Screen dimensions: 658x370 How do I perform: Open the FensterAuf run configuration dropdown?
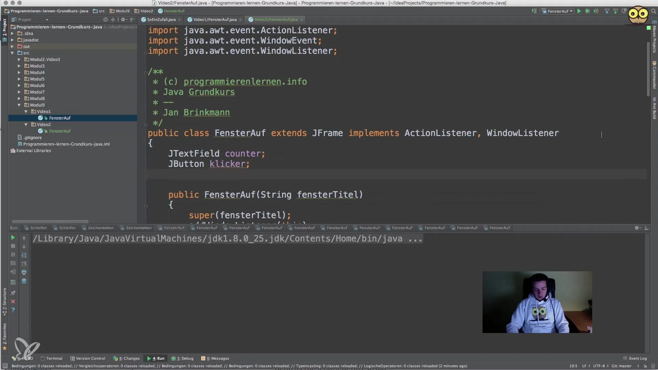(557, 11)
